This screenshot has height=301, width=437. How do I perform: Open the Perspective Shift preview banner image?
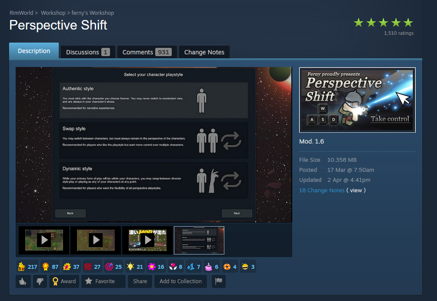pyautogui.click(x=357, y=100)
